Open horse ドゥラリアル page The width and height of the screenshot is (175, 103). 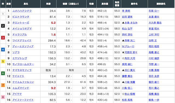click(x=19, y=34)
